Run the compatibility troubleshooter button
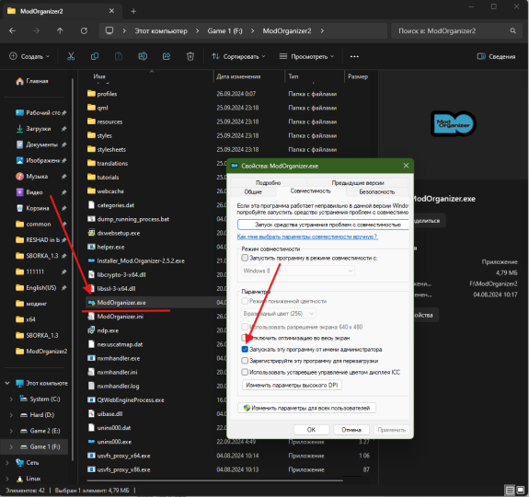Screen dimensions: 529x497 (323, 225)
